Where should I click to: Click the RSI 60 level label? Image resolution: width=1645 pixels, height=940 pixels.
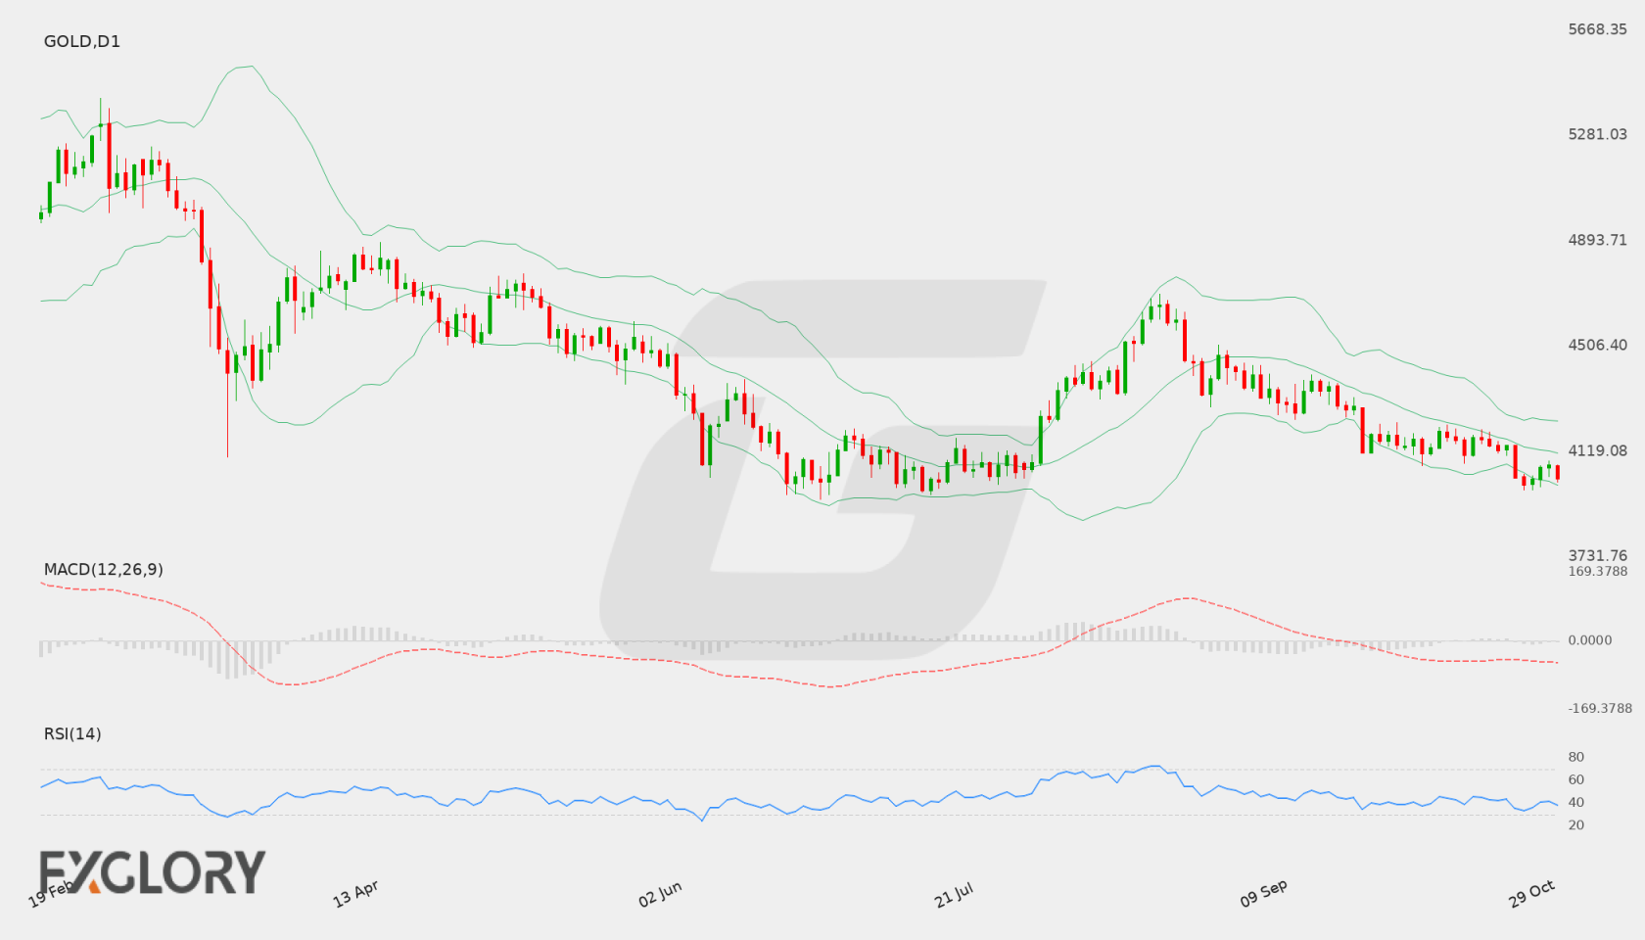[1576, 779]
